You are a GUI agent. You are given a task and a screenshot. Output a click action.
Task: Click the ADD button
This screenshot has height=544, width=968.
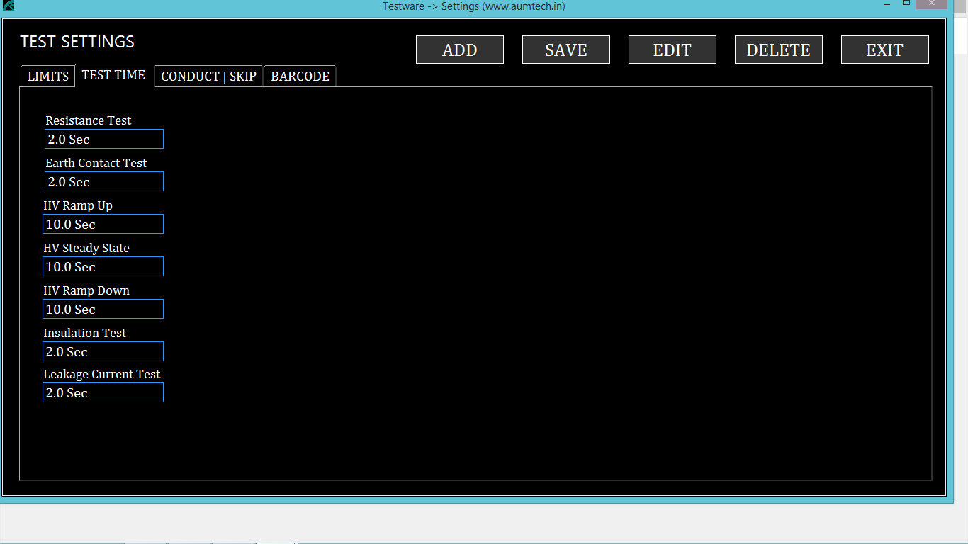(x=460, y=50)
